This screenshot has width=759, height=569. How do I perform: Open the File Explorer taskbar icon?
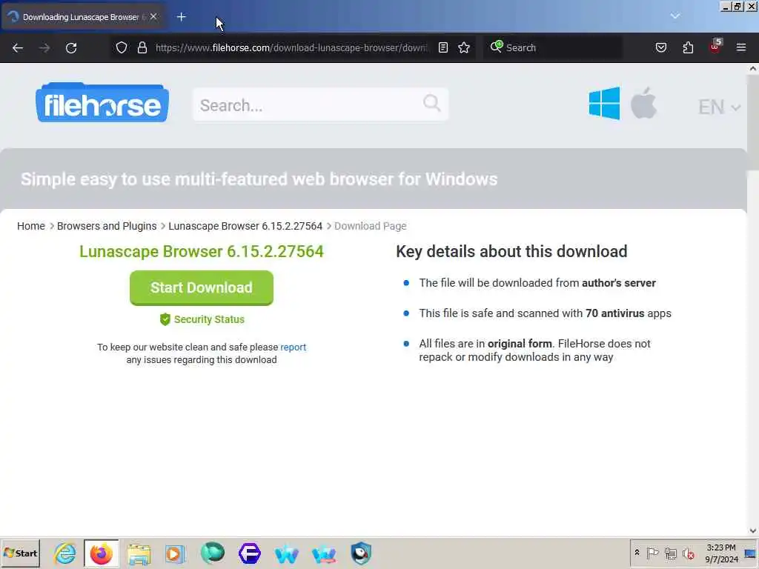click(x=139, y=554)
